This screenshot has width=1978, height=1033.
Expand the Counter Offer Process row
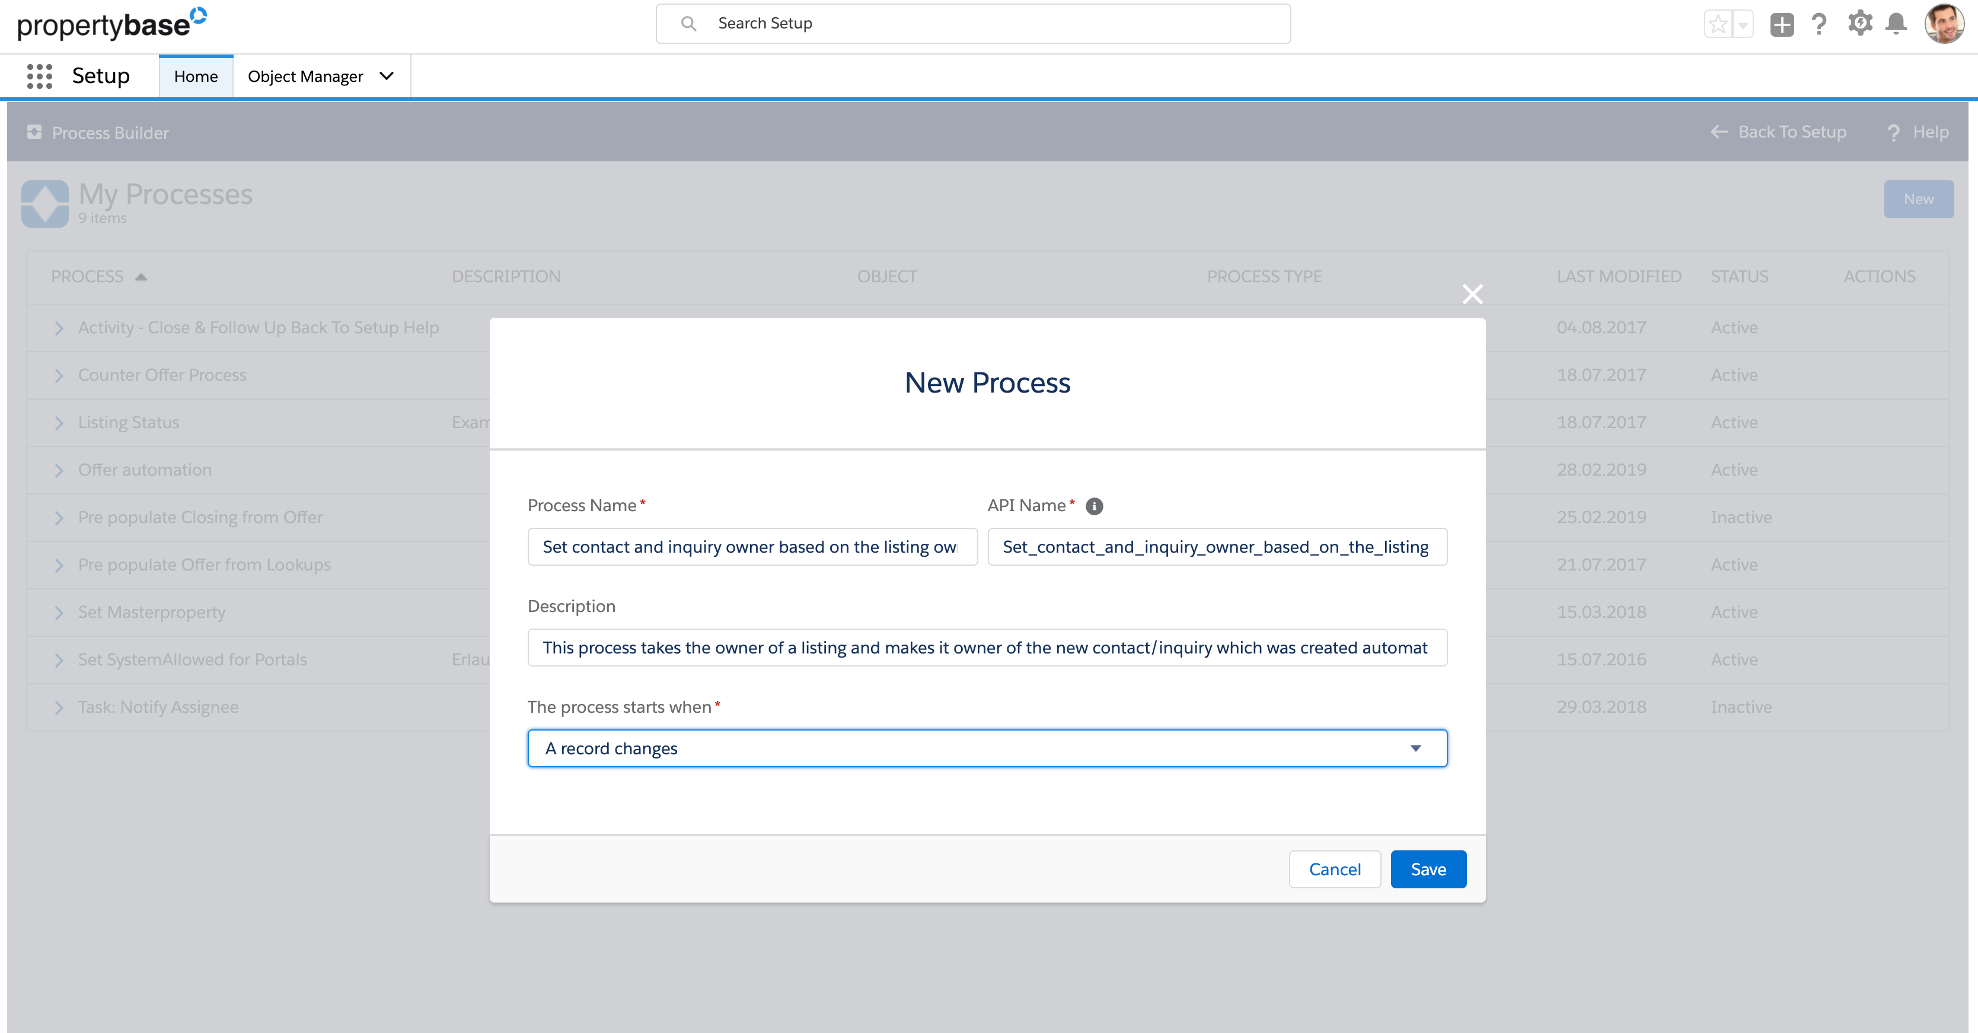(59, 375)
